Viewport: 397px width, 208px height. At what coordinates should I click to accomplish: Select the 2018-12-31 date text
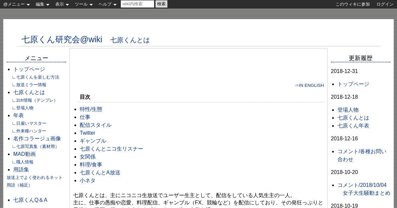pos(344,71)
